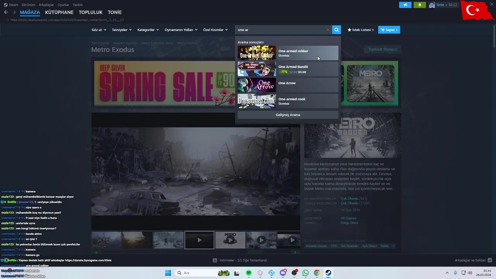This screenshot has width=496, height=279.
Task: Open the green notifications bell
Action: (420, 5)
